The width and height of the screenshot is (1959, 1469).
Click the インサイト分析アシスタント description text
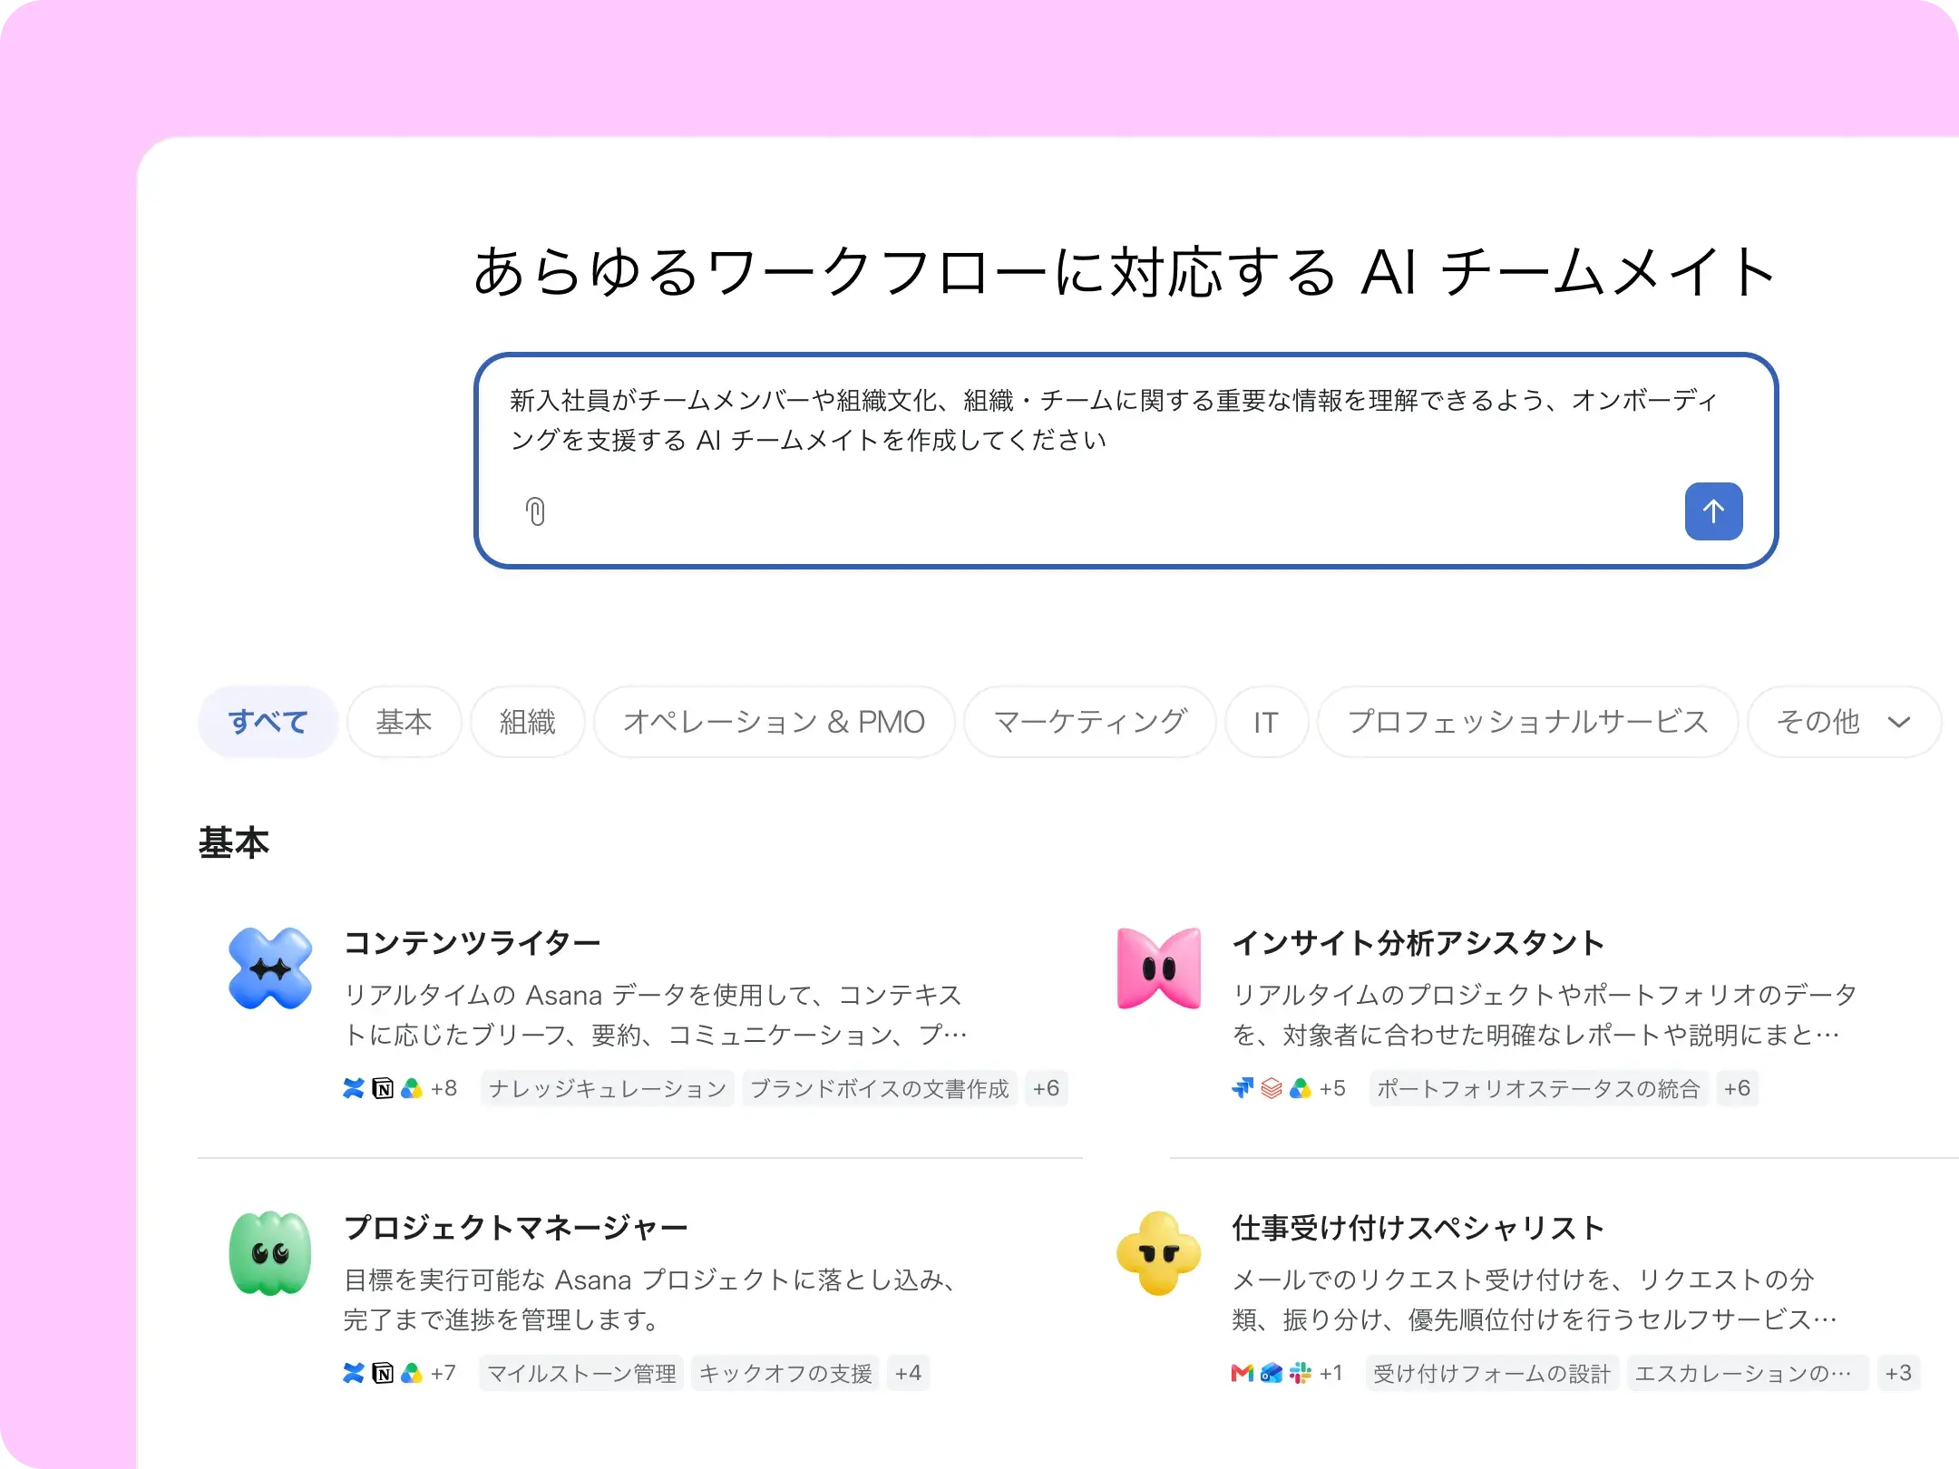1544,1015
